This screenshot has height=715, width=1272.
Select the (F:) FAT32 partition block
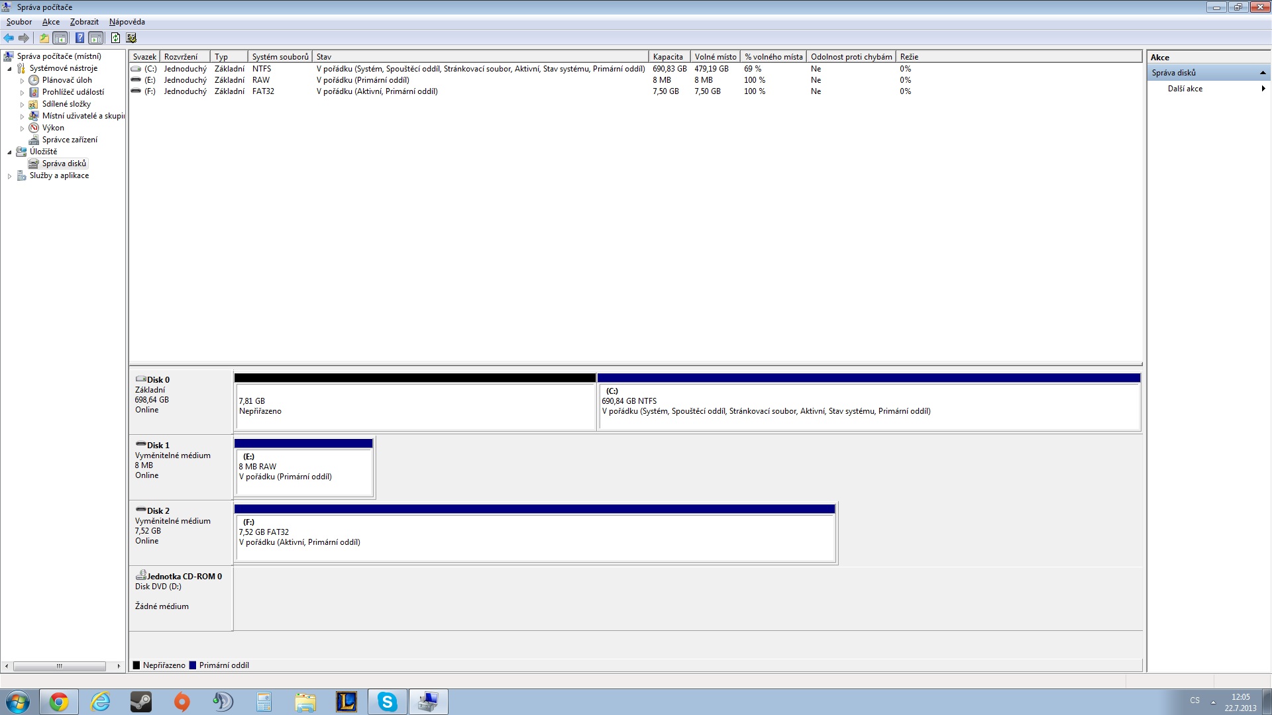[535, 537]
